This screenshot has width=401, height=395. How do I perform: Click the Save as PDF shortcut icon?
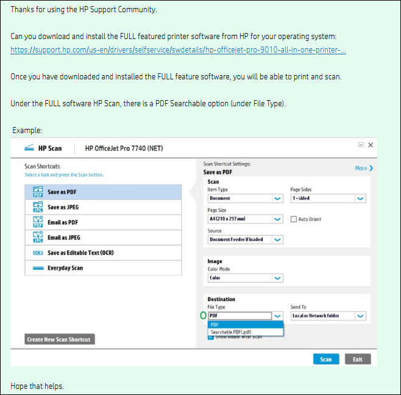point(38,192)
